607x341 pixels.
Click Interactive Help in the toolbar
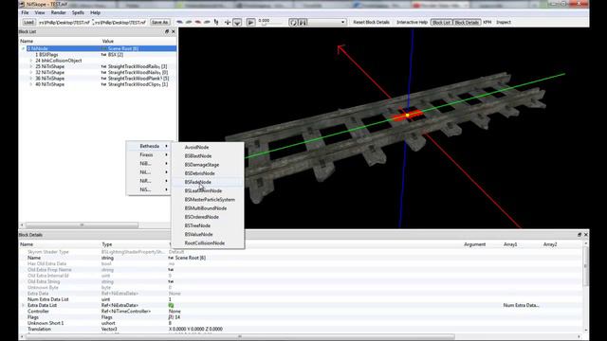click(x=412, y=23)
